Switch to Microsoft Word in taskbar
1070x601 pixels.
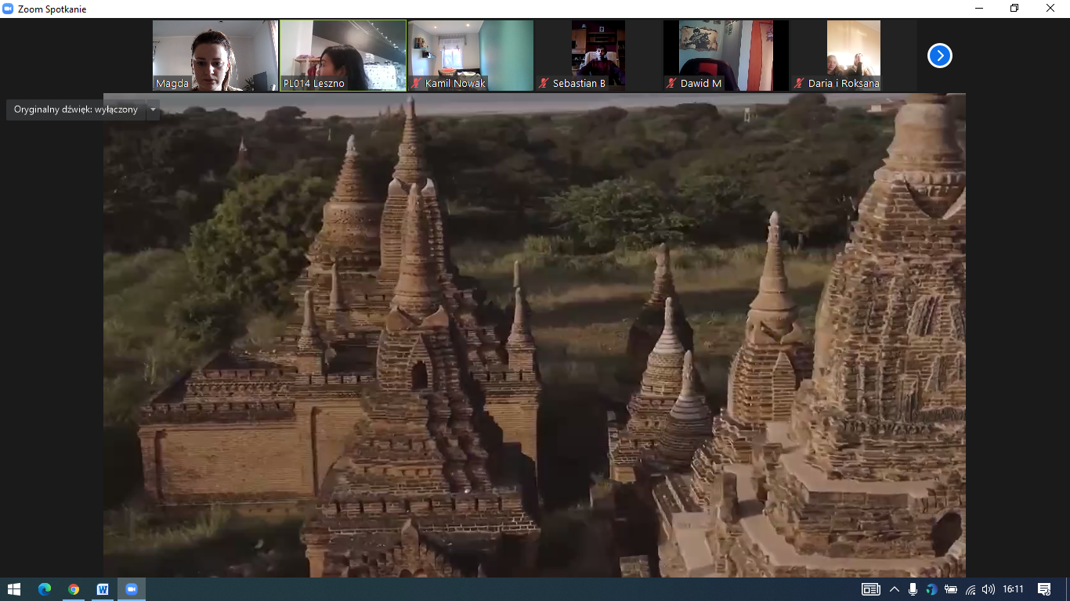(103, 589)
